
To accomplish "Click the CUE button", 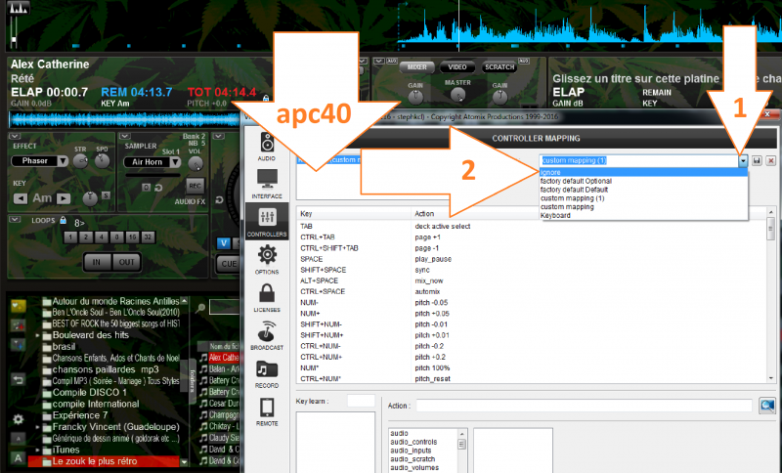I will pos(229,264).
